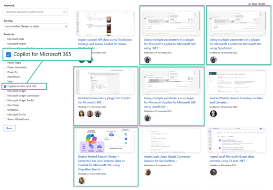Click the Ingest local Microsoft Graph docs card thumbnail
The image size is (273, 190).
(x=237, y=141)
